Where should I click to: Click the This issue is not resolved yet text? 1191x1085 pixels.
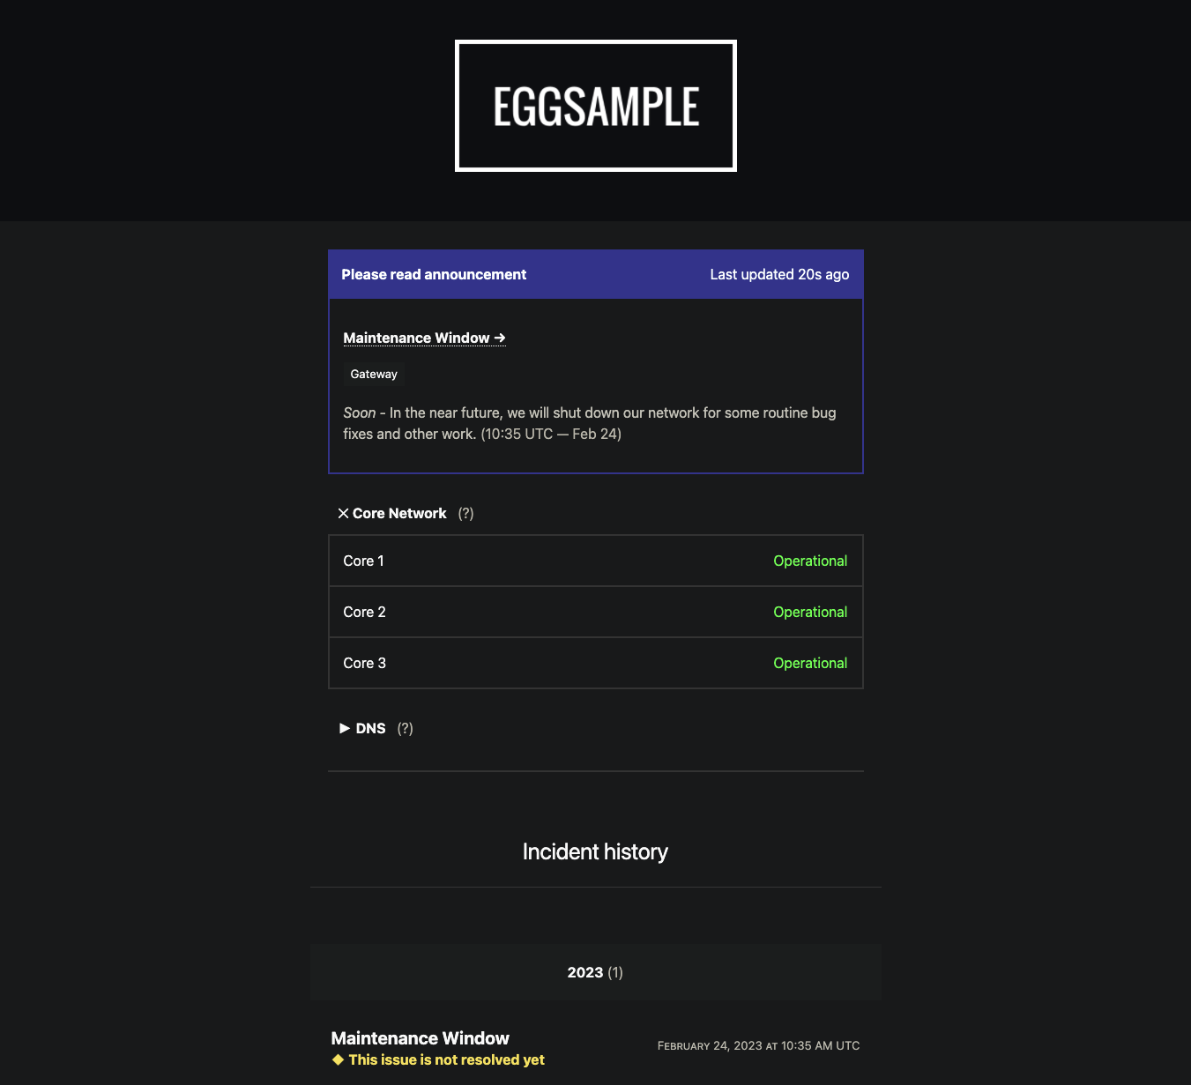point(446,1059)
